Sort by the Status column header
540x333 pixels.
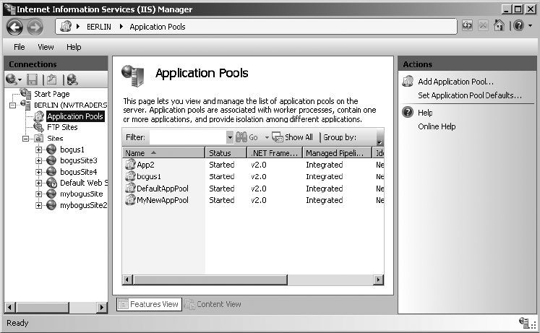[226, 152]
